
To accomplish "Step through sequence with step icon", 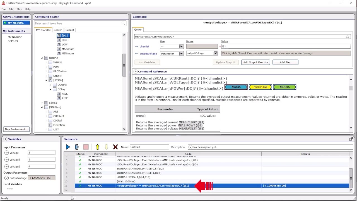I will coord(77,147).
